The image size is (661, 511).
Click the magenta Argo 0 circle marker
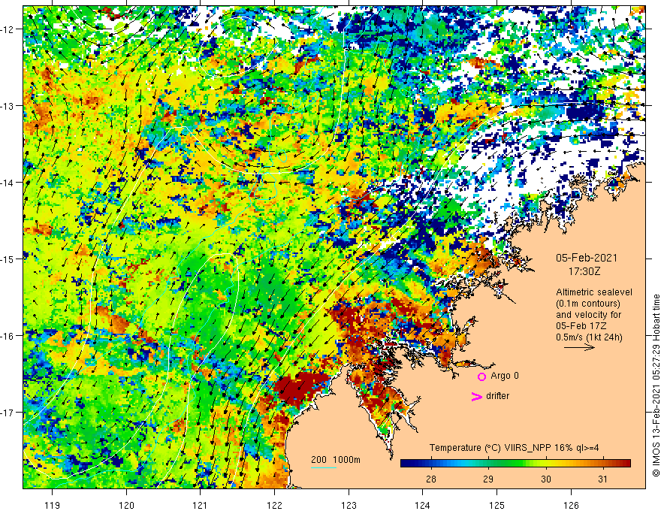[481, 376]
